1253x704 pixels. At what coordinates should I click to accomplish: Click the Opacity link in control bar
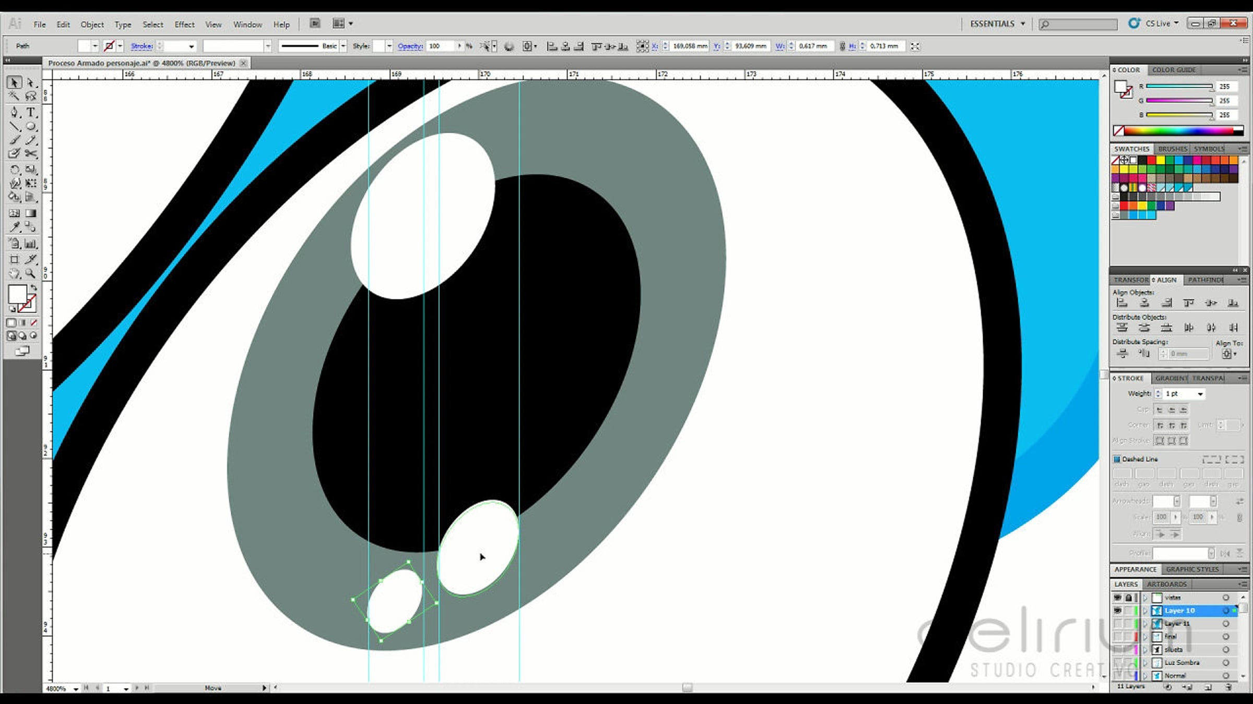410,46
